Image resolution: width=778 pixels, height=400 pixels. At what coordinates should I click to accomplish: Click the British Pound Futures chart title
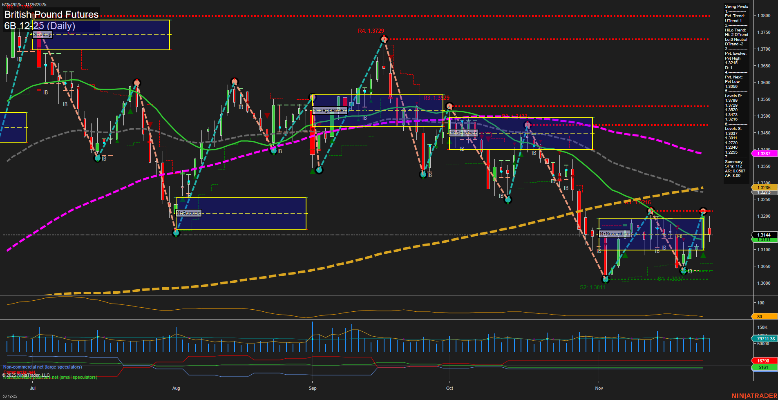coord(51,15)
